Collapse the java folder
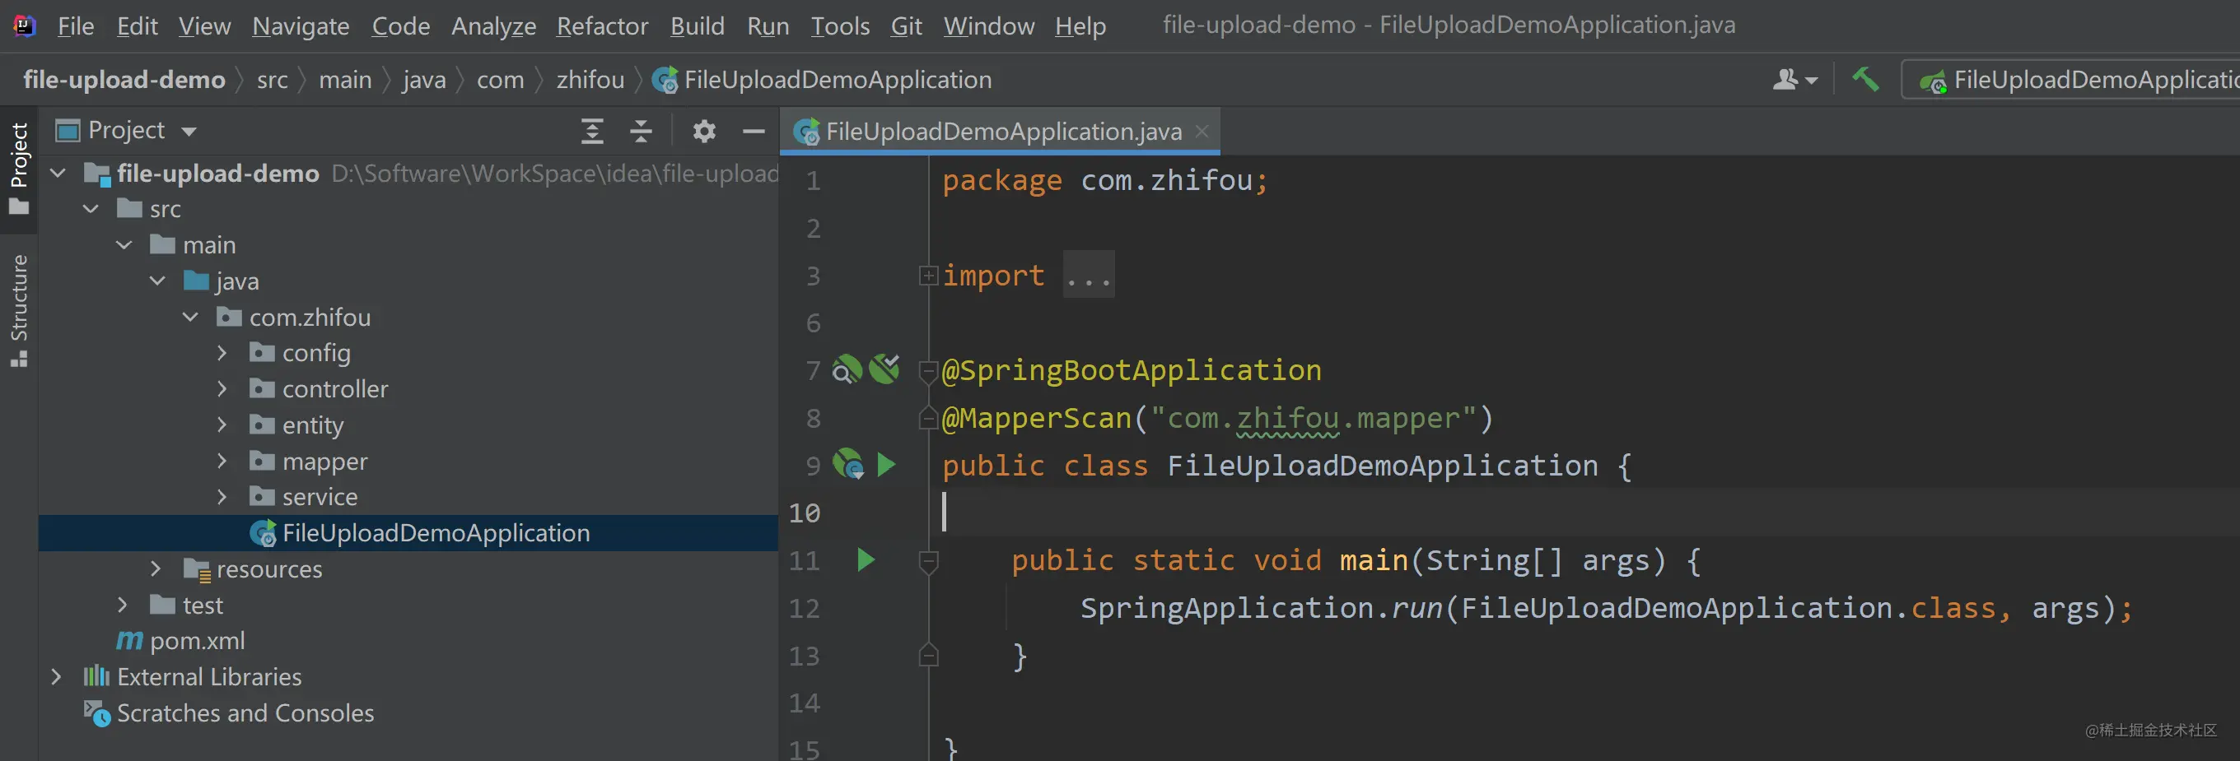Viewport: 2240px width, 761px height. [x=157, y=281]
